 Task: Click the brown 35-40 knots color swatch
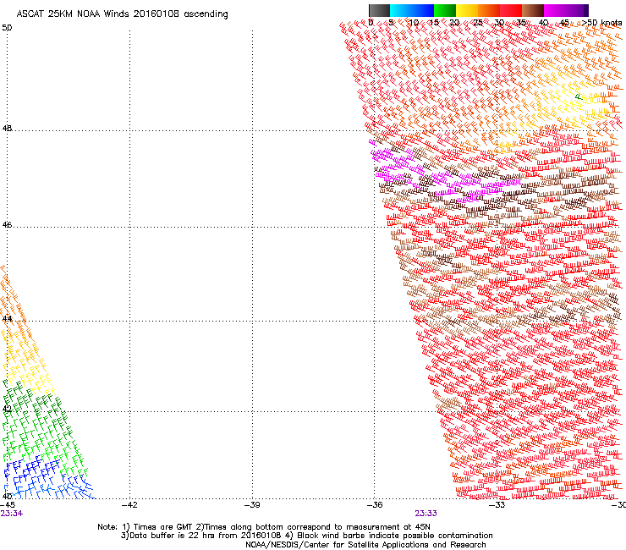pos(533,10)
